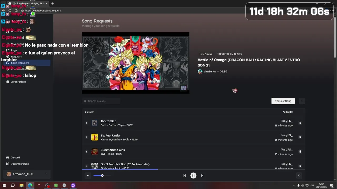Image resolution: width=337 pixels, height=189 pixels.
Task: Delete Six Feet Under from the queue
Action: (300, 137)
